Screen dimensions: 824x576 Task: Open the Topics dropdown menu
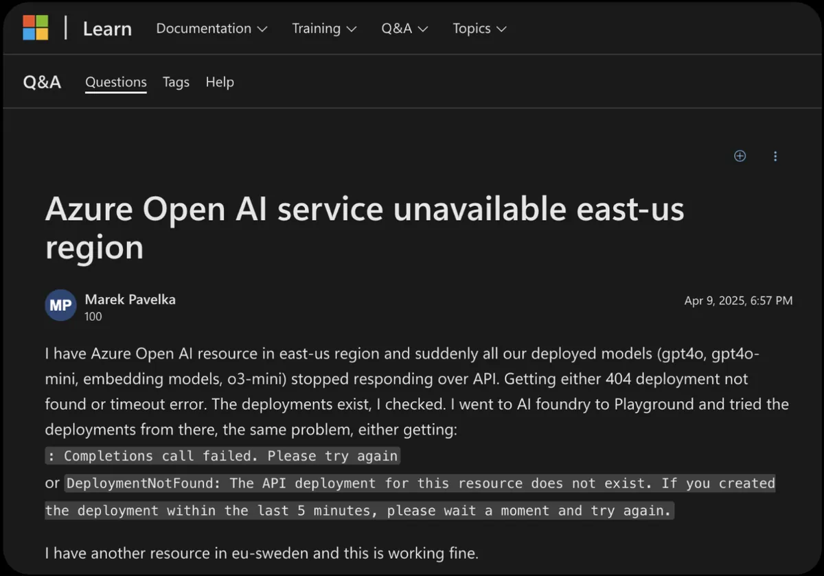tap(479, 29)
